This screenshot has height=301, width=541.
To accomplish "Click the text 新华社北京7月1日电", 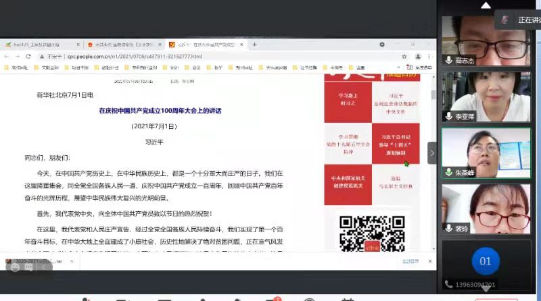I will 65,95.
